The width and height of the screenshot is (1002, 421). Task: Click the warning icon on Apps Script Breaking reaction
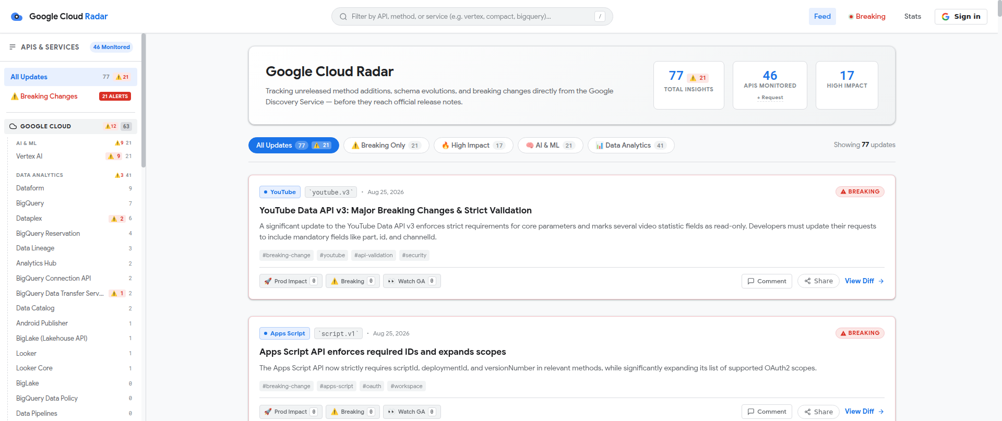(x=335, y=412)
